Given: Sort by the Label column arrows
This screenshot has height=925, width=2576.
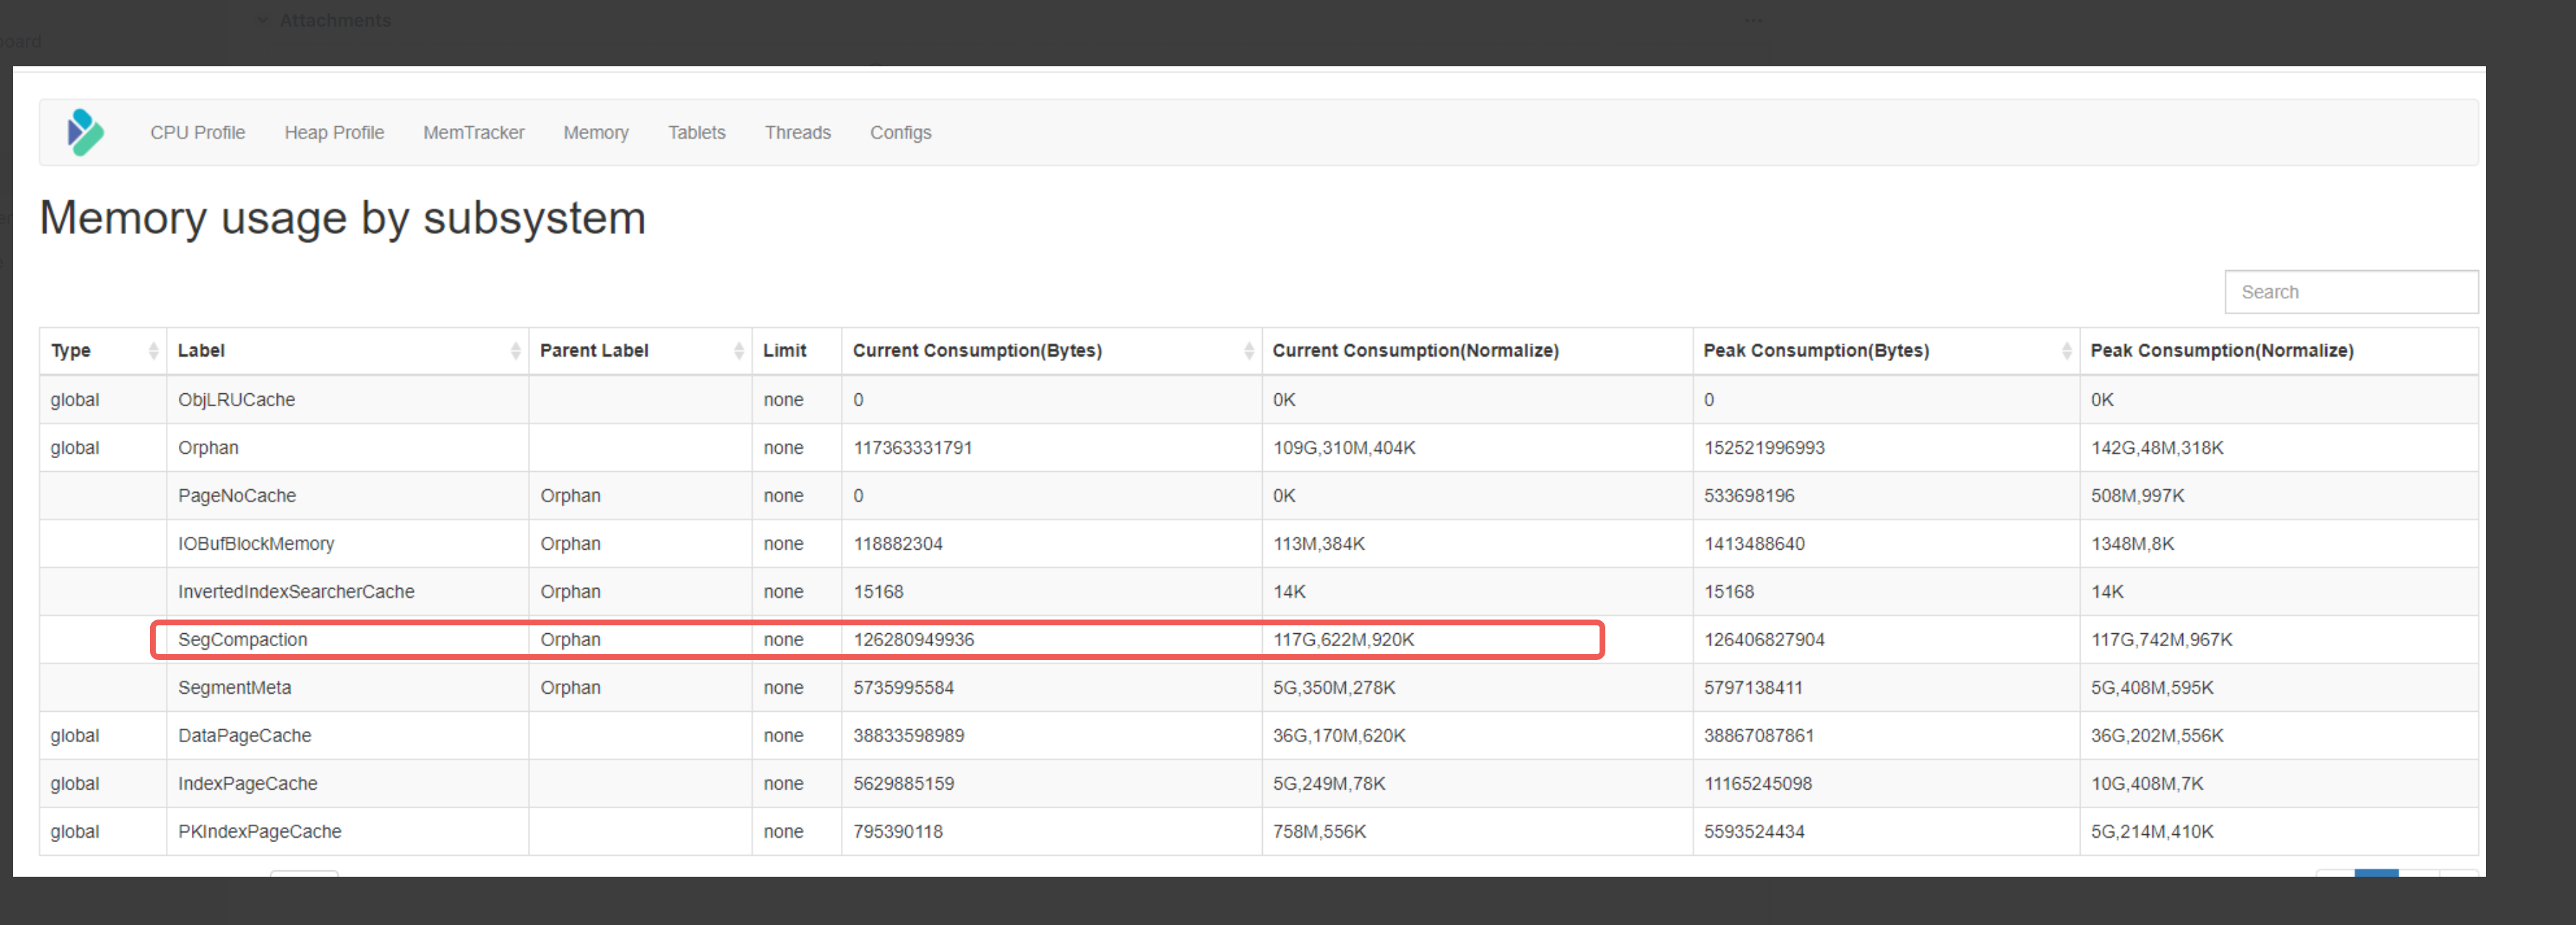Looking at the screenshot, I should click(x=515, y=351).
